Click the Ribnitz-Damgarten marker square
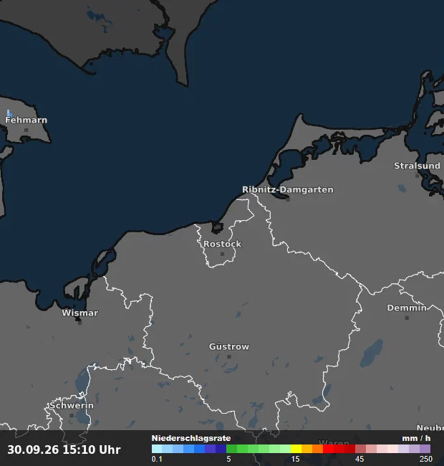Screen dimensions: 444x466 pyautogui.click(x=288, y=199)
